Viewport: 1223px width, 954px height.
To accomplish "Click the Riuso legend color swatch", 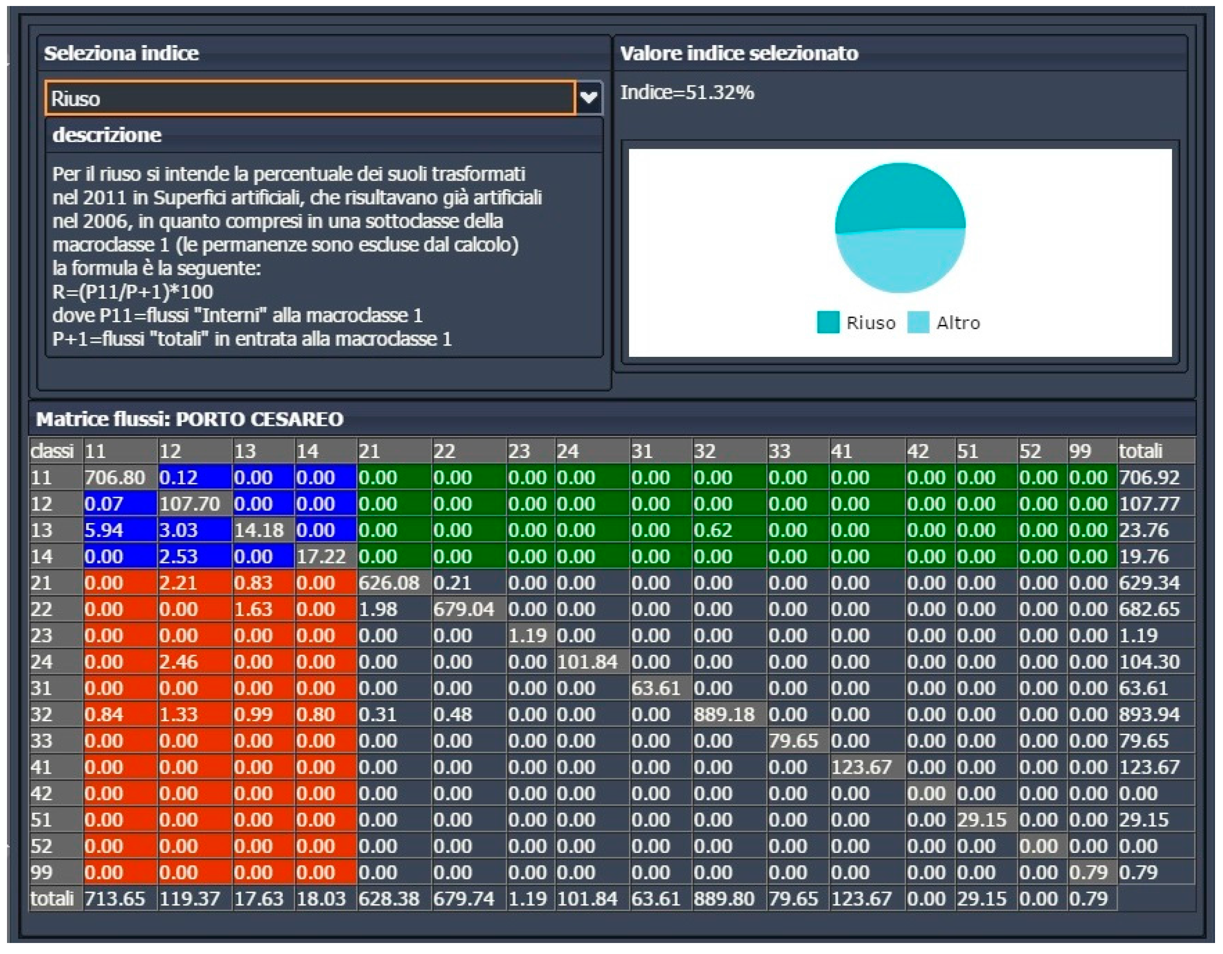I will [x=828, y=323].
